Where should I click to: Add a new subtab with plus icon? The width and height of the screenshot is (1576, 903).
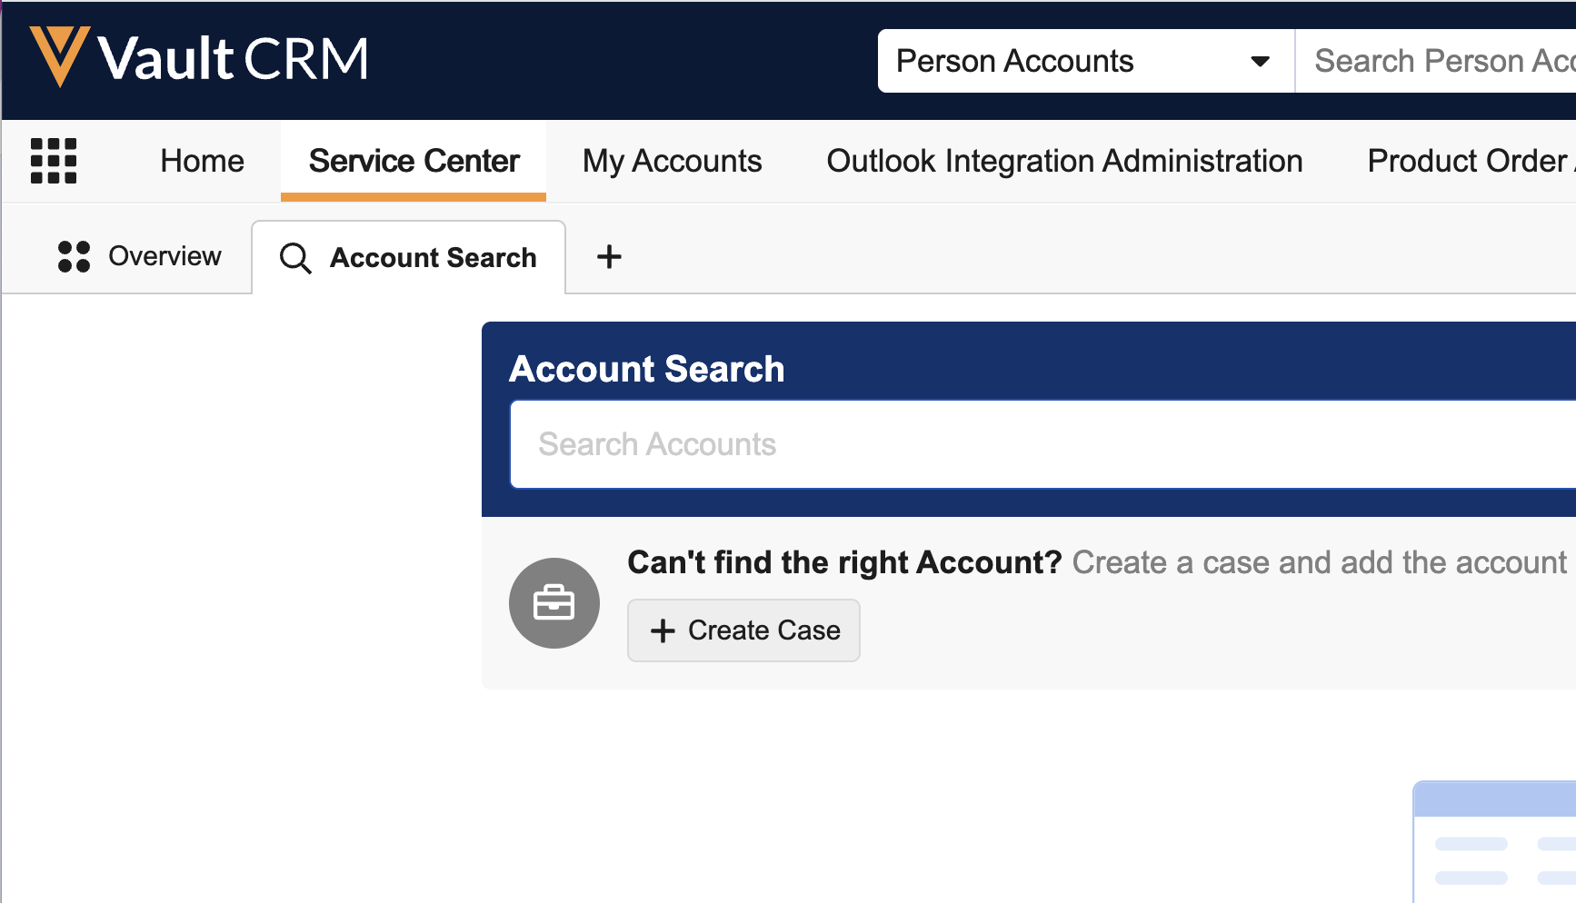coord(609,257)
